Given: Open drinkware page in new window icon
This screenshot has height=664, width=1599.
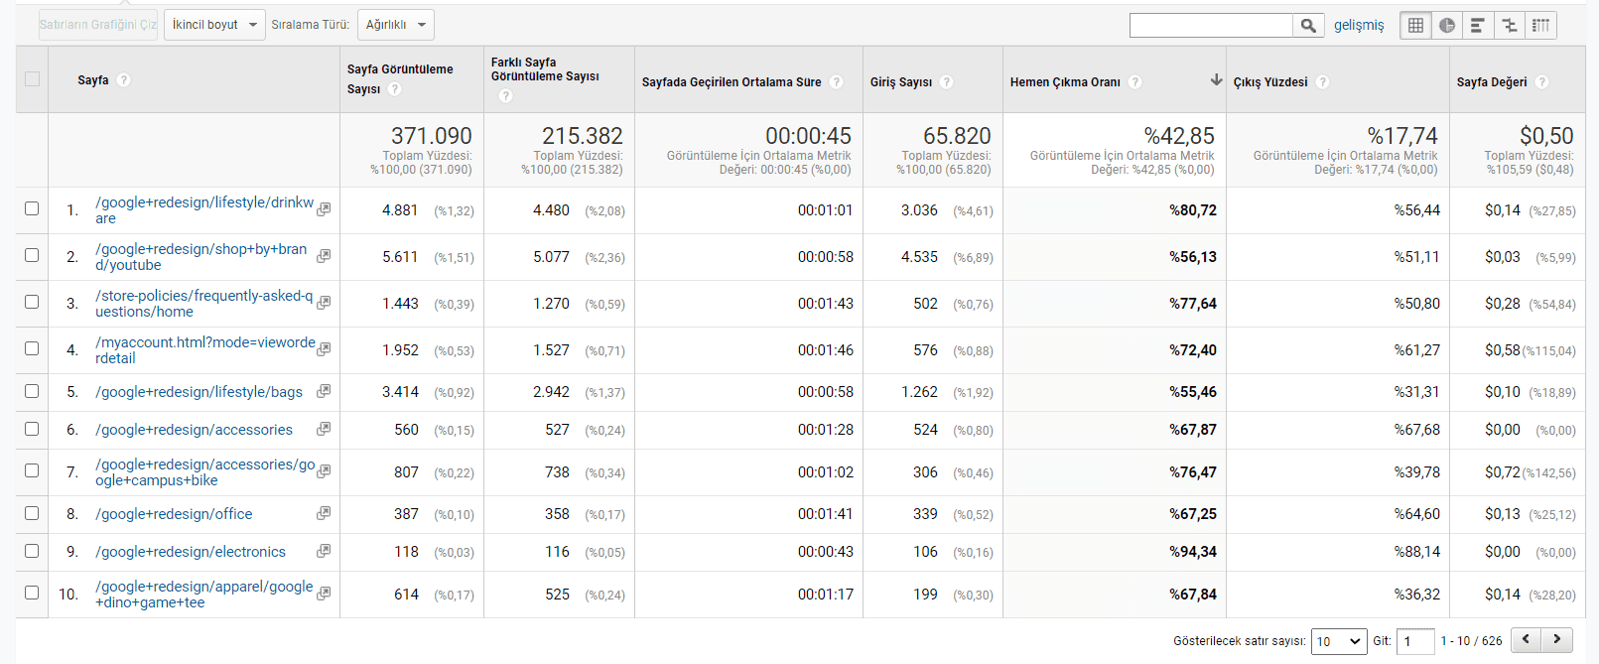Looking at the screenshot, I should point(324,209).
